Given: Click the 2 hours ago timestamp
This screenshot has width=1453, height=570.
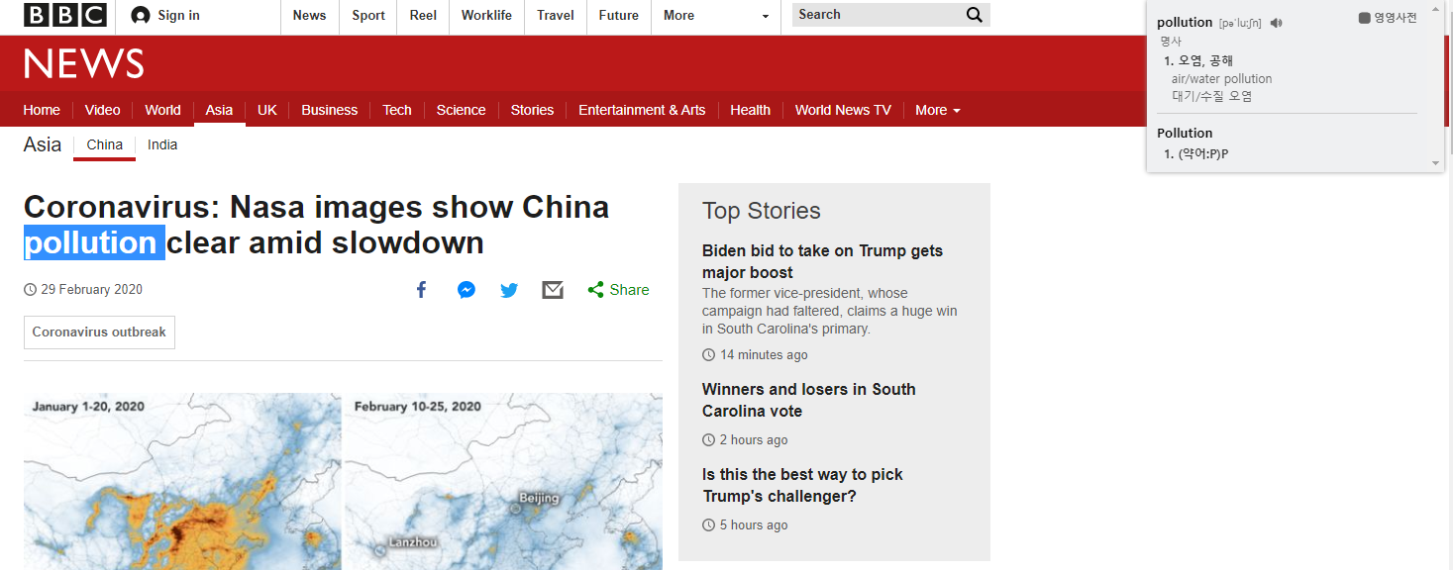Looking at the screenshot, I should (x=754, y=440).
